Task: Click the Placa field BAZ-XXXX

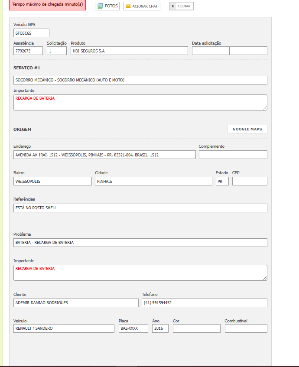Action: tap(133, 328)
